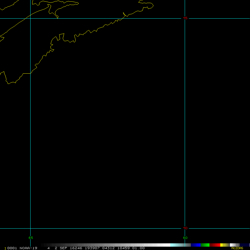
Task: Click the 16246 Julian day value
Action: pyautogui.click(x=76, y=248)
